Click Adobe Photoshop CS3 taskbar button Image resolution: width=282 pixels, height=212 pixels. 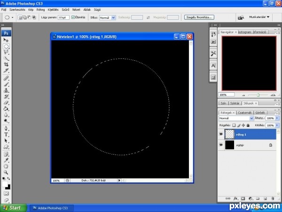point(51,208)
